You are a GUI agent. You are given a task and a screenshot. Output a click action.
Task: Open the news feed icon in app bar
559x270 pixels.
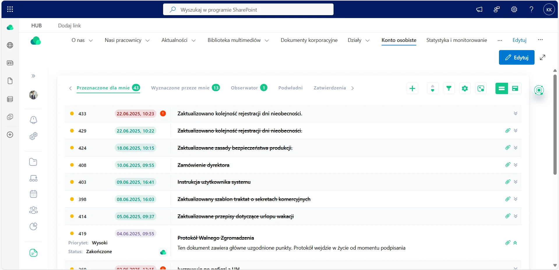coord(10,63)
